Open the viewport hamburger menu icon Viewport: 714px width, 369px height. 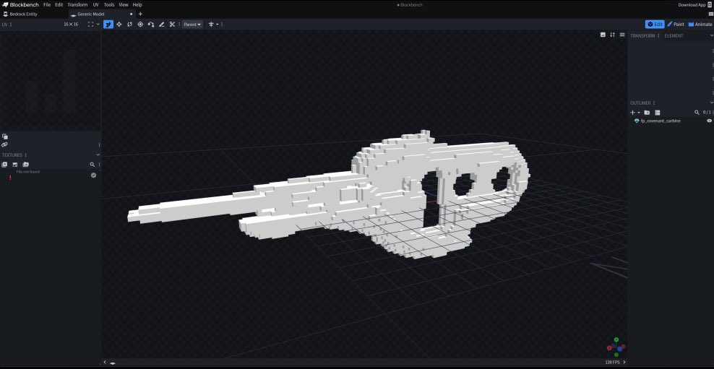pos(622,35)
